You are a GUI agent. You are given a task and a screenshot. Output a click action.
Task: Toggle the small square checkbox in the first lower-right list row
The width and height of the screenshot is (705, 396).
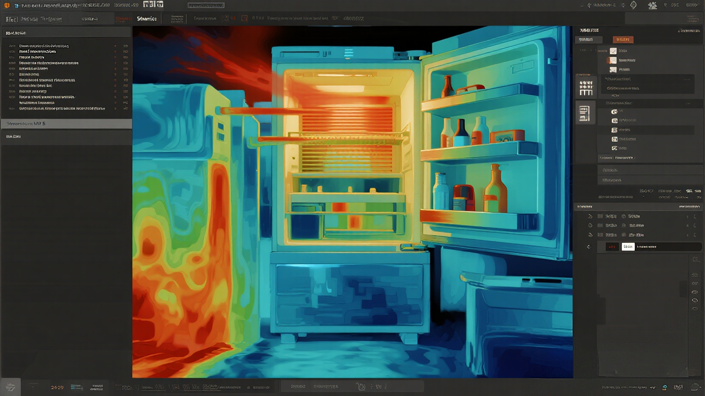pos(600,216)
